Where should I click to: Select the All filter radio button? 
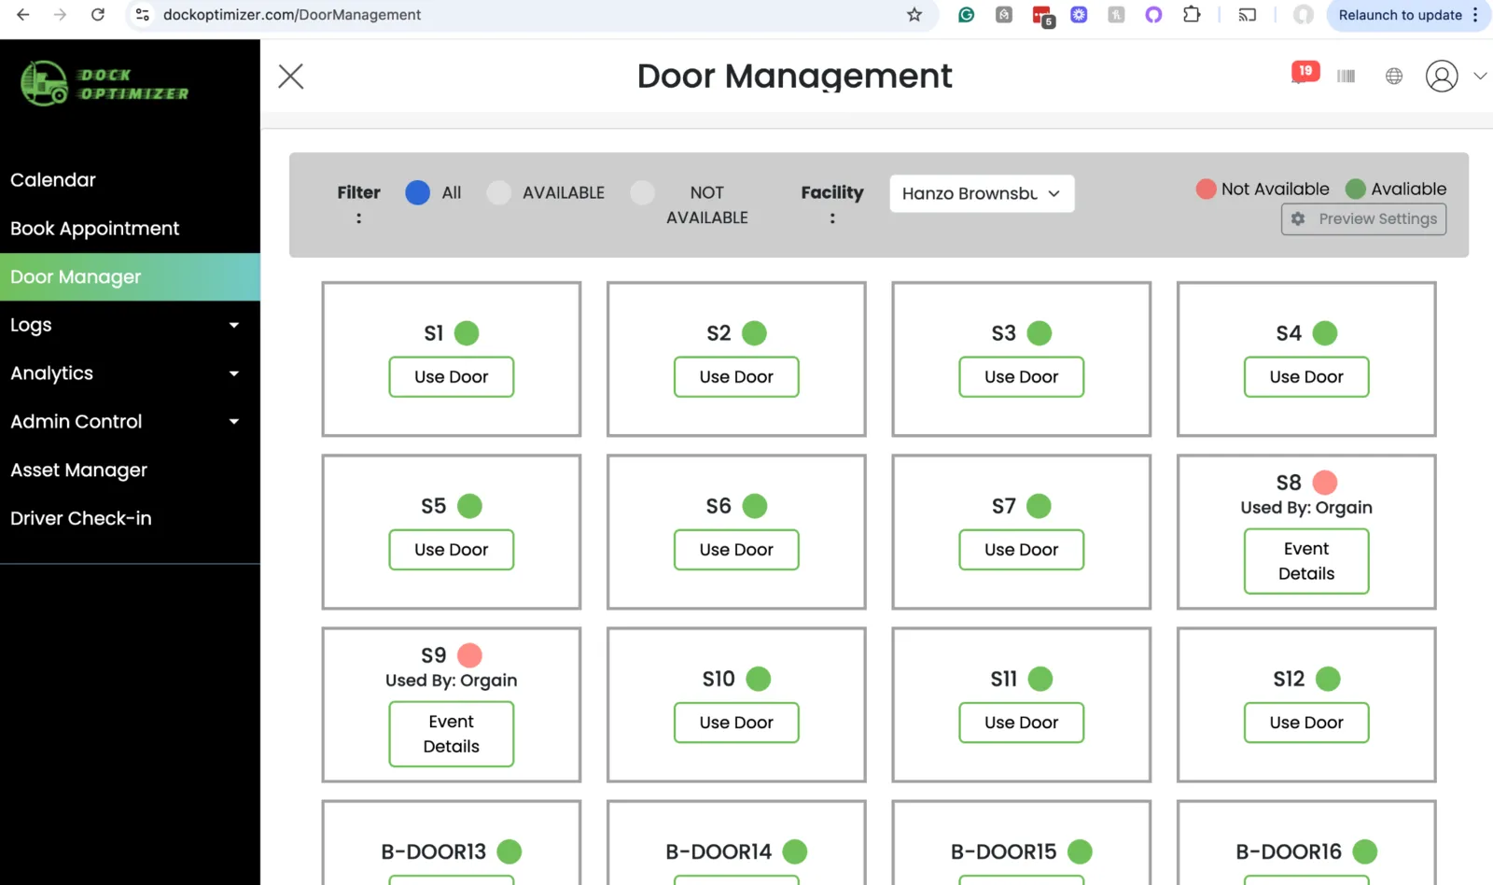tap(418, 192)
